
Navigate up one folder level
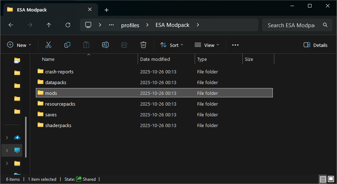49,25
